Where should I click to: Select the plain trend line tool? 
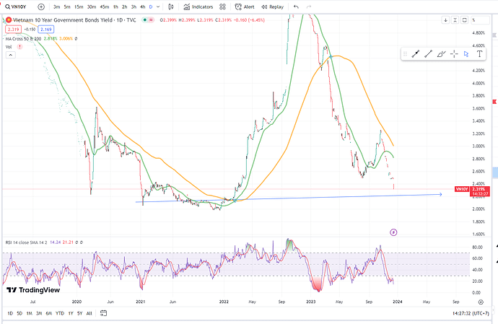point(428,54)
